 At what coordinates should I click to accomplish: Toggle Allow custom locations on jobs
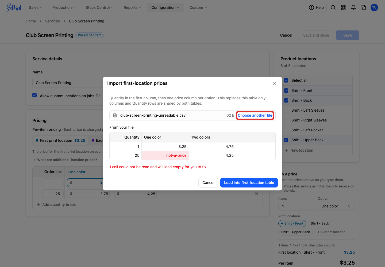(34, 95)
